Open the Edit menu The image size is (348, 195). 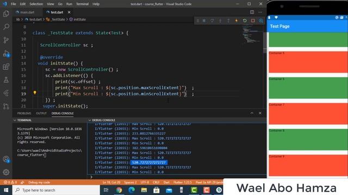click(x=23, y=4)
